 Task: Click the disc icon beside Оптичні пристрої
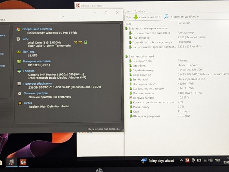coord(20,93)
